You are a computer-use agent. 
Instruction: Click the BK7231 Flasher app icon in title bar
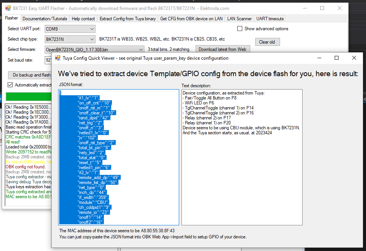pyautogui.click(x=8, y=8)
